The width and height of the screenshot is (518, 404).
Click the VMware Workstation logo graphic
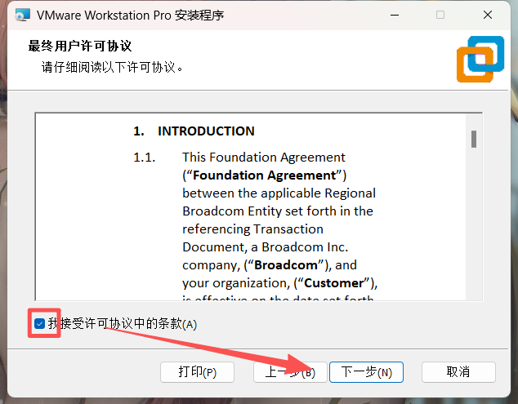point(480,59)
